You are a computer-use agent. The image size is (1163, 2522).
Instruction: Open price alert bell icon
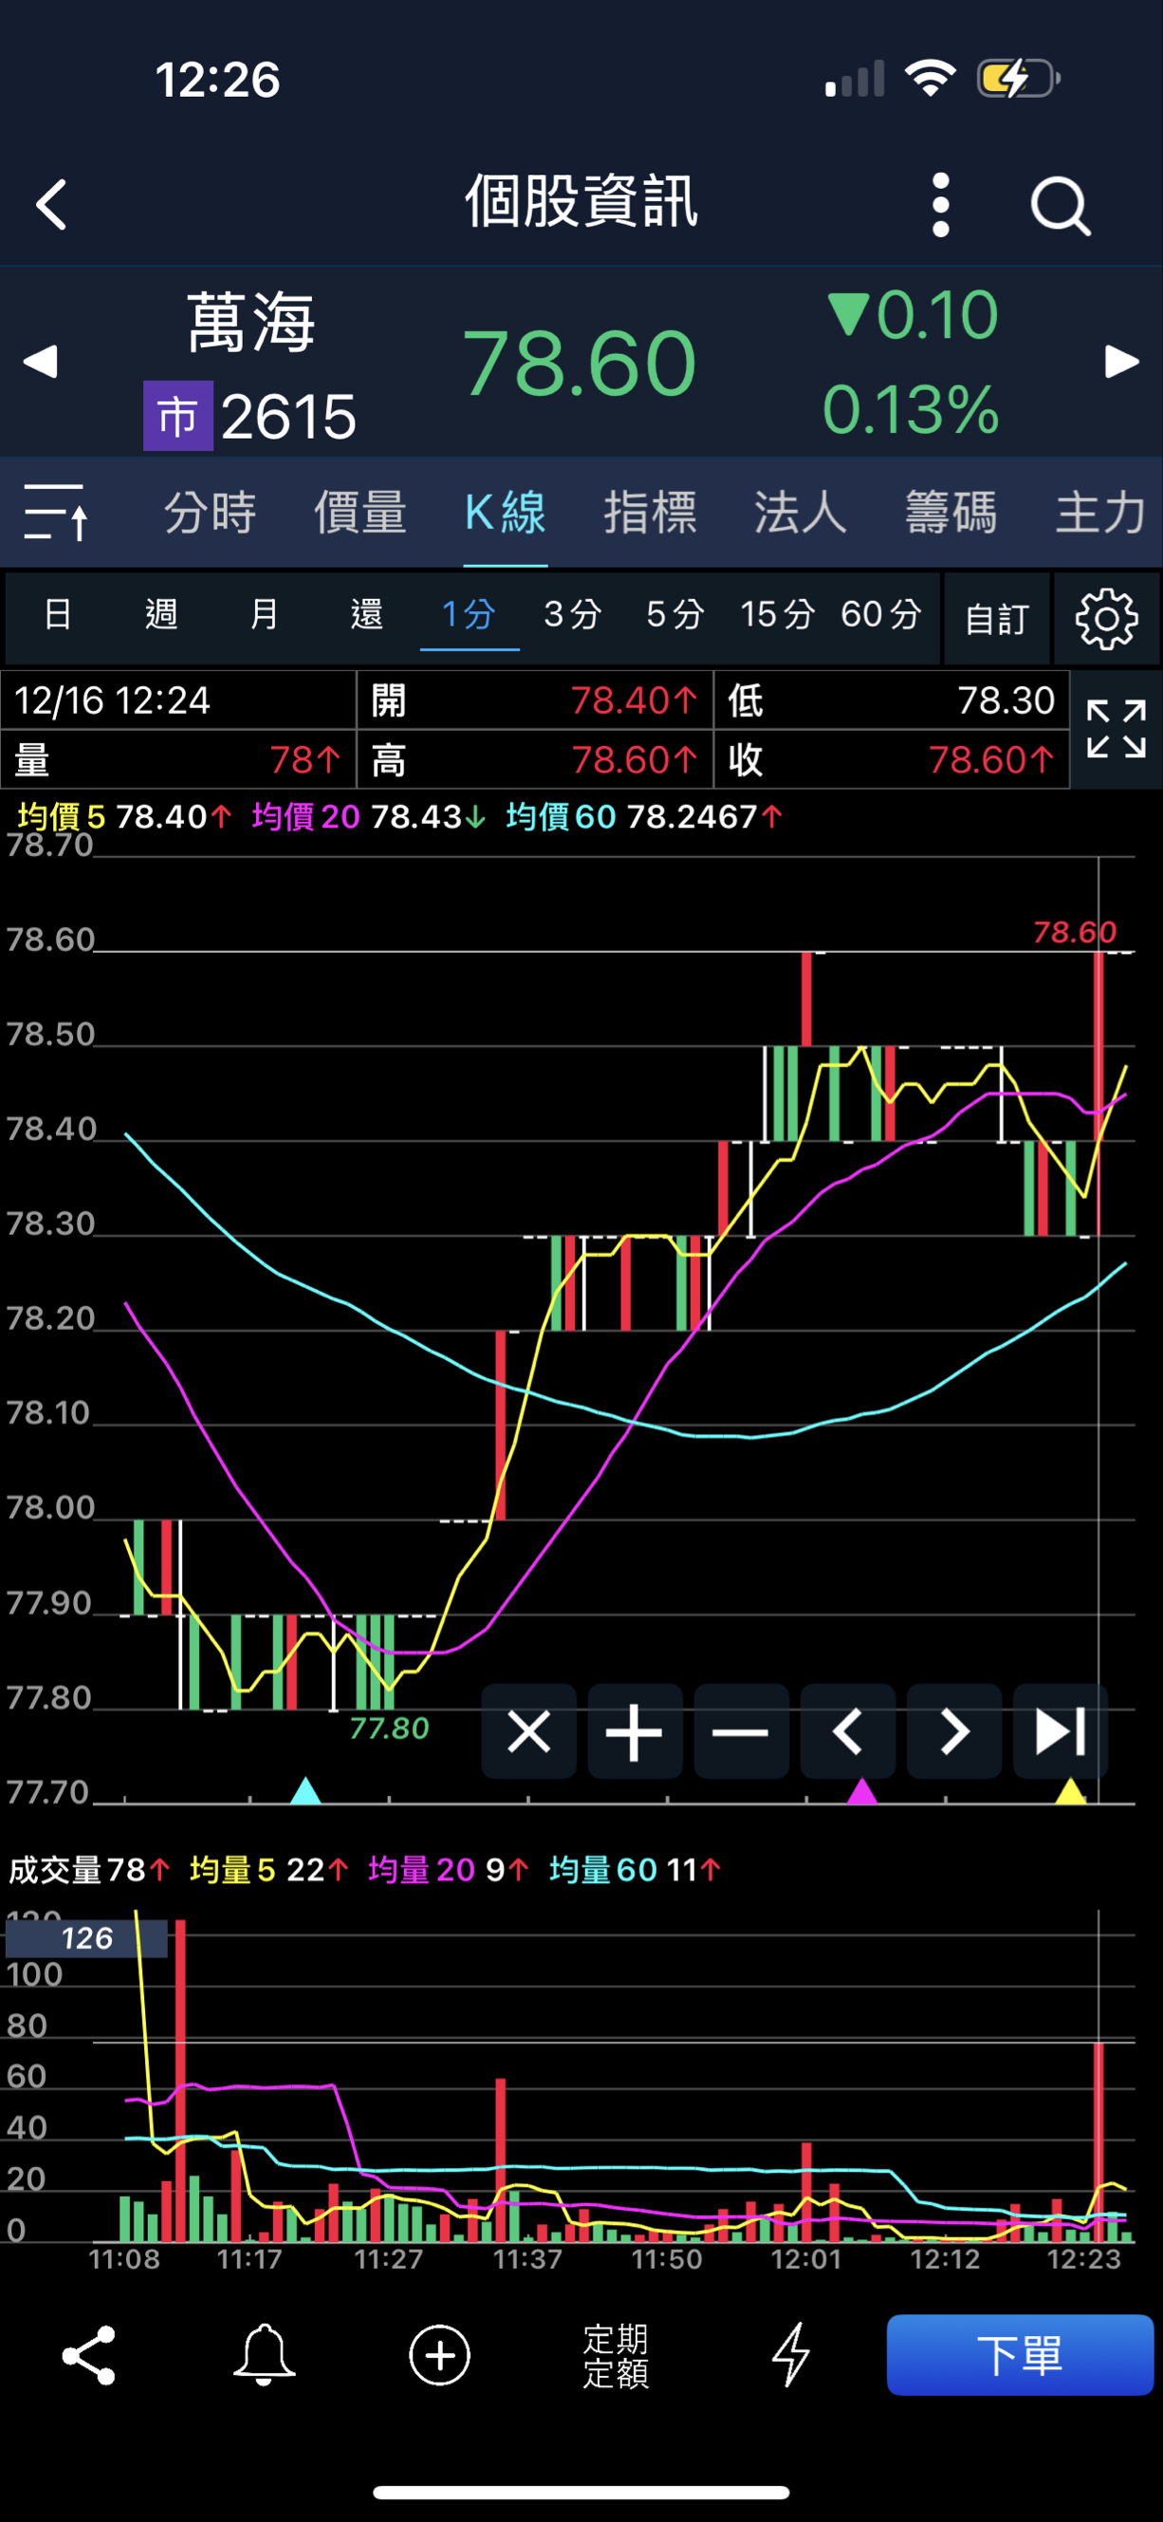264,2355
